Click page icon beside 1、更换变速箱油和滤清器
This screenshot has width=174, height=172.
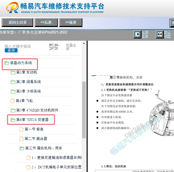pos(28,158)
